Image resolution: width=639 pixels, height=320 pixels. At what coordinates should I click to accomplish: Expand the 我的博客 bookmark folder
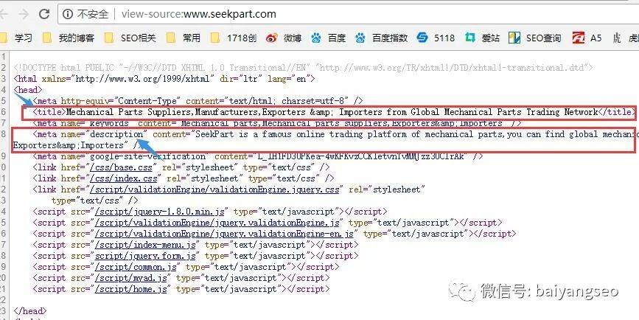tap(69, 38)
